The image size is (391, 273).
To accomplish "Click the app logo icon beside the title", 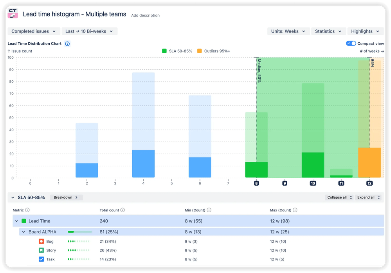I will pos(13,13).
